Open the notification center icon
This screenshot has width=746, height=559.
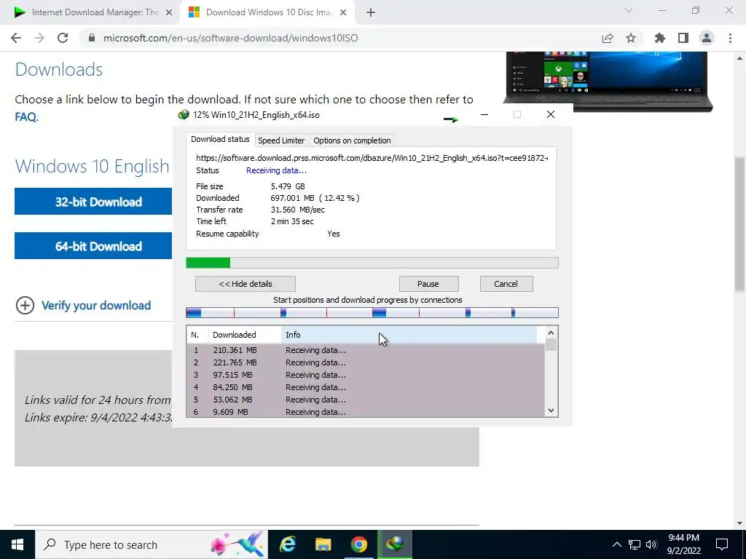tap(722, 544)
